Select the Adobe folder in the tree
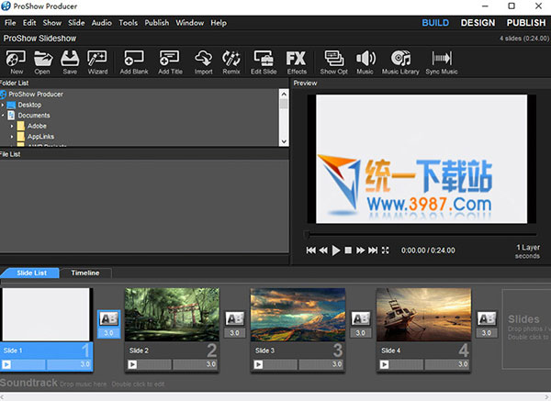The image size is (551, 401). pyautogui.click(x=37, y=126)
